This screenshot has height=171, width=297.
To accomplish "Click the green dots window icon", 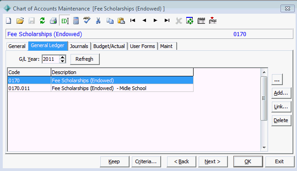I will (x=189, y=21).
